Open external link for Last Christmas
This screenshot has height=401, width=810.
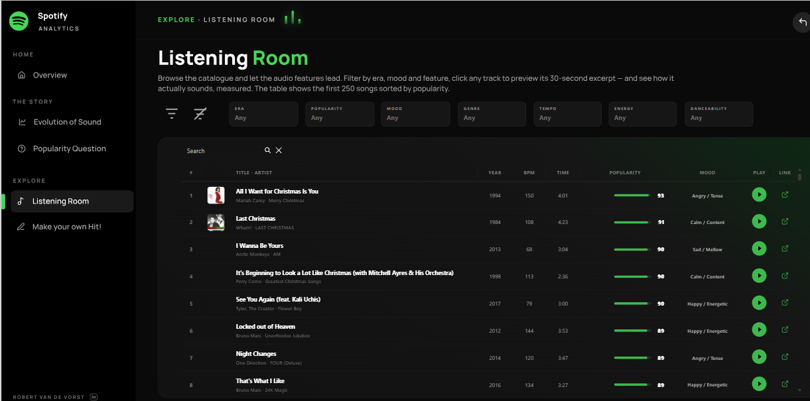point(785,221)
